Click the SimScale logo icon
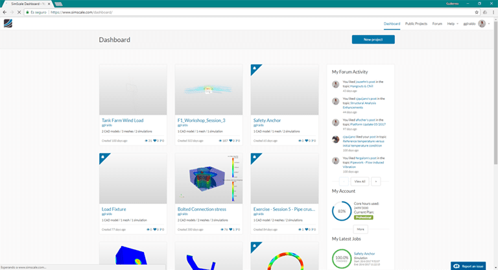This screenshot has width=498, height=270. click(8, 23)
